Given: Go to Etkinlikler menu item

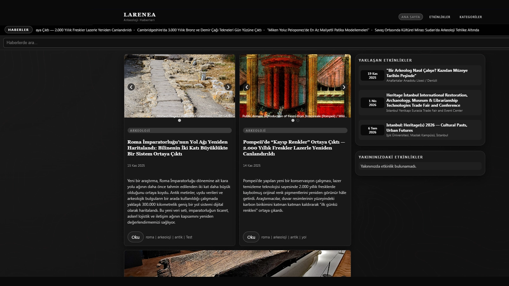Looking at the screenshot, I should tap(440, 17).
